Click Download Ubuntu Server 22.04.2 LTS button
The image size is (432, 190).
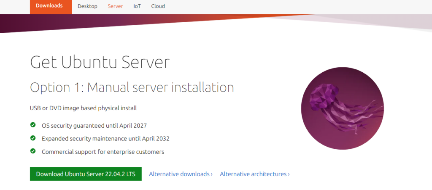coord(86,174)
